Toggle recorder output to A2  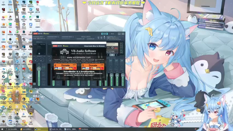pyautogui.click(x=121, y=46)
